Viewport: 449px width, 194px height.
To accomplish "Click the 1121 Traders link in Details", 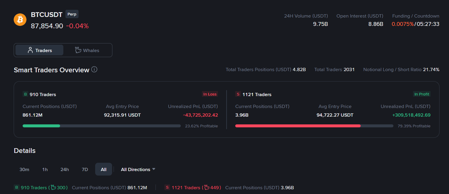I will coord(186,187).
